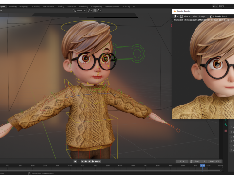Viewport: 234px width, 175px height.
Task: Click the blue playhead marker on the timeline
Action: pyautogui.click(x=203, y=165)
